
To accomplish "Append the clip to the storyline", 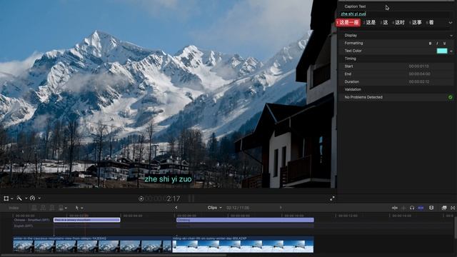I will (x=52, y=208).
